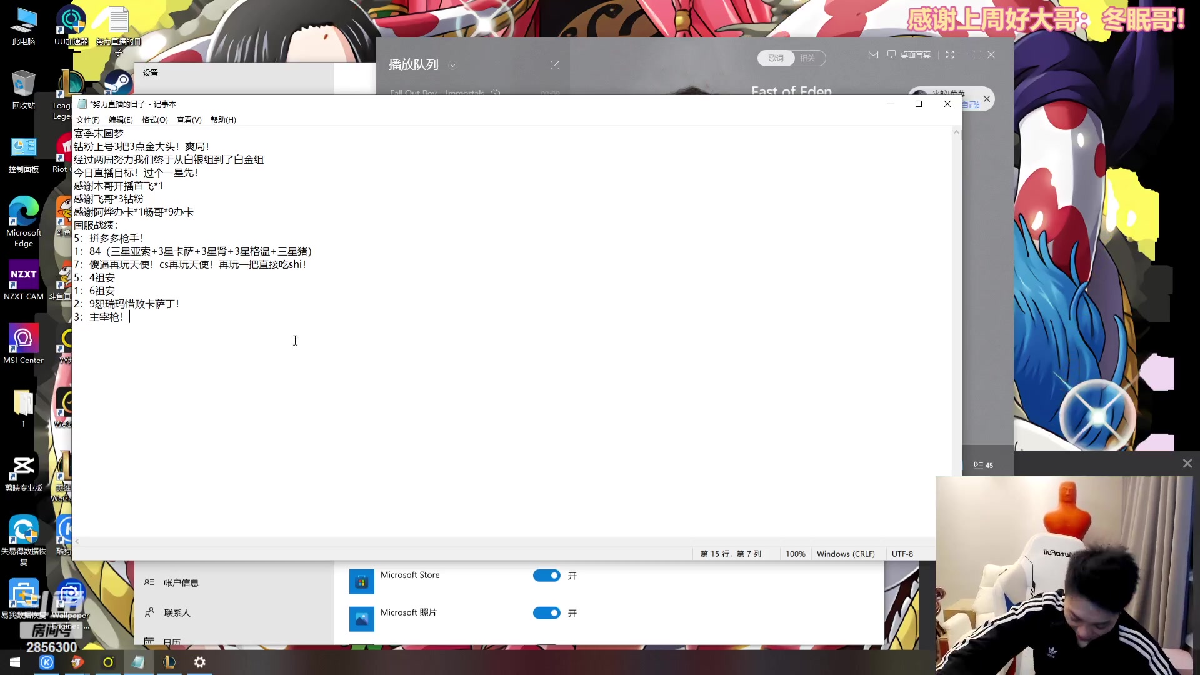Click the fullscreen expand icon in music player

tap(950, 54)
